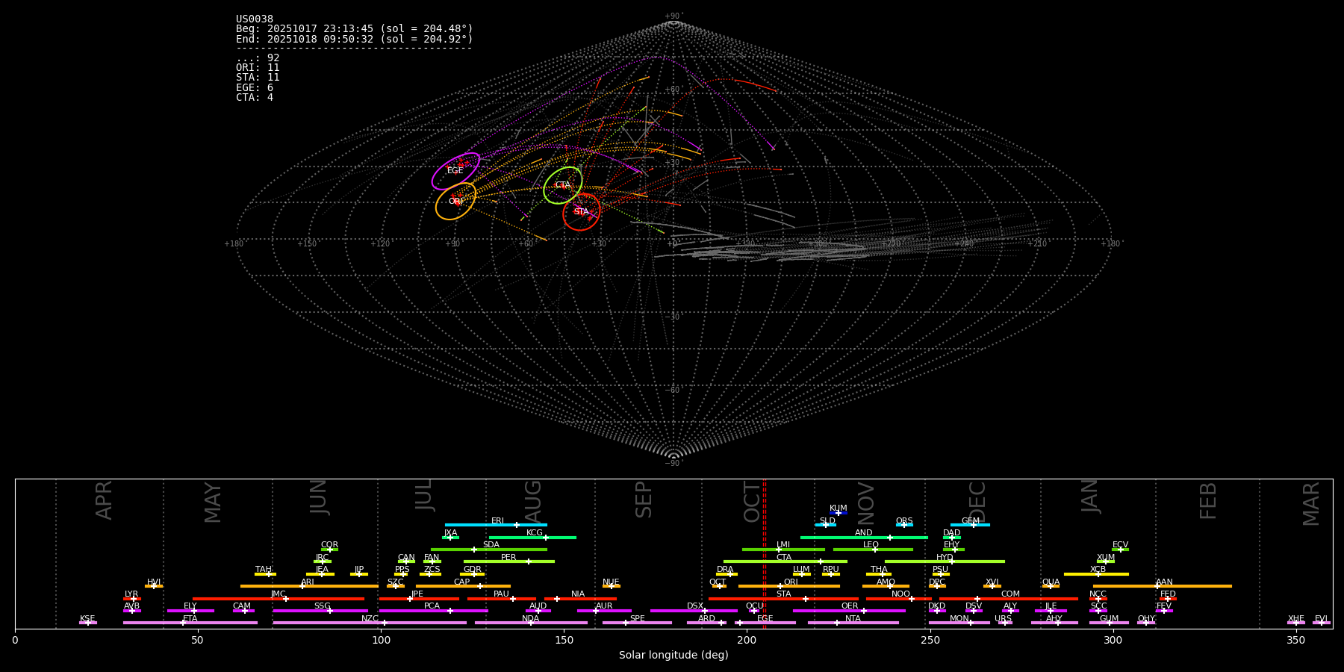1344x672 pixels.
Task: Select the ERI shower bar in the timeline
Action: (496, 525)
